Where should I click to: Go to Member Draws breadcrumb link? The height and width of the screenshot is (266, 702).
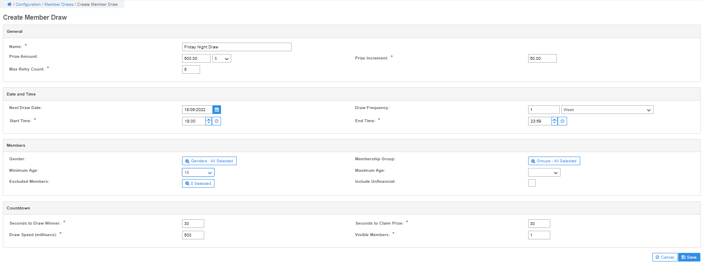click(x=59, y=5)
